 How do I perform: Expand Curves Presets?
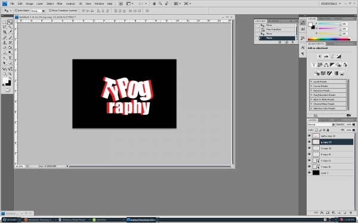pos(311,86)
